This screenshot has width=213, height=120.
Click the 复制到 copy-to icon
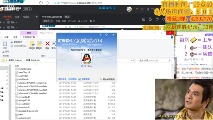click(39, 44)
